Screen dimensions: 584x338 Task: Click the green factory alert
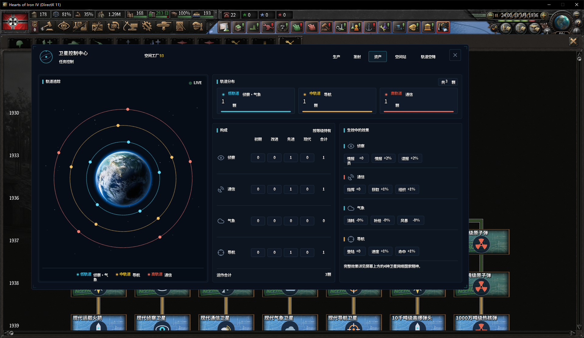[x=254, y=27]
